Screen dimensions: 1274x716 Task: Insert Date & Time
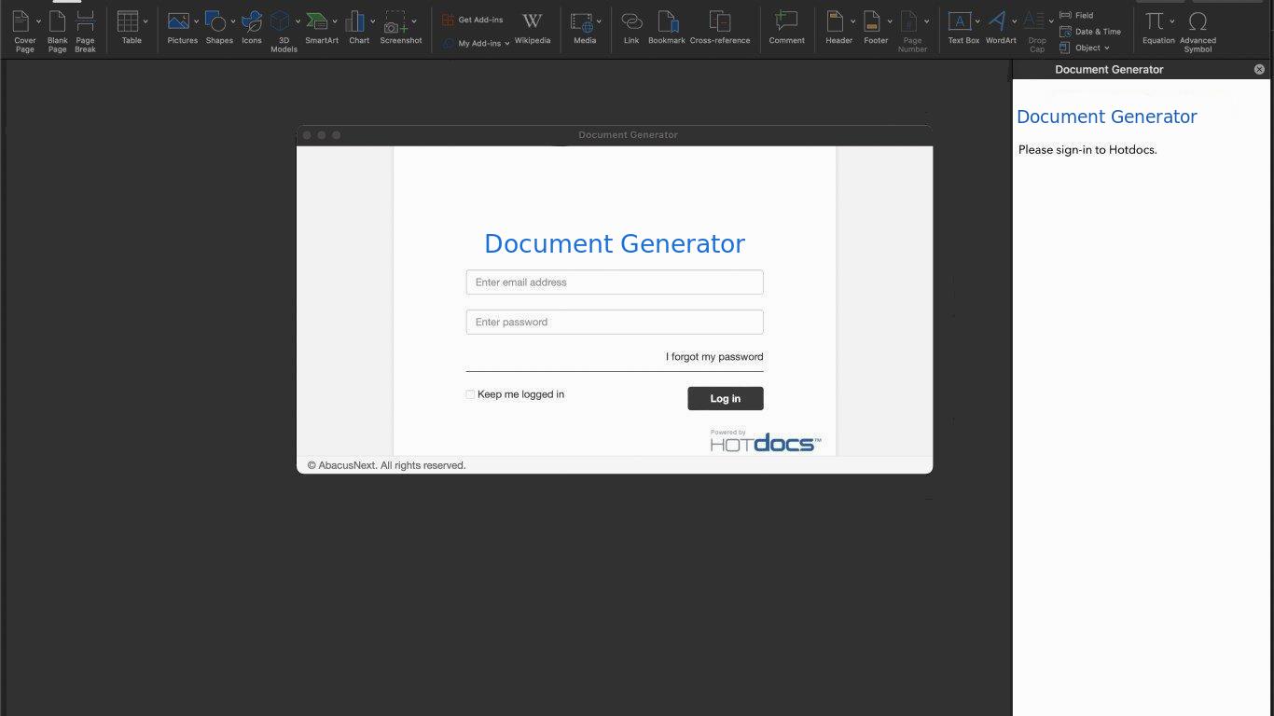click(x=1090, y=32)
